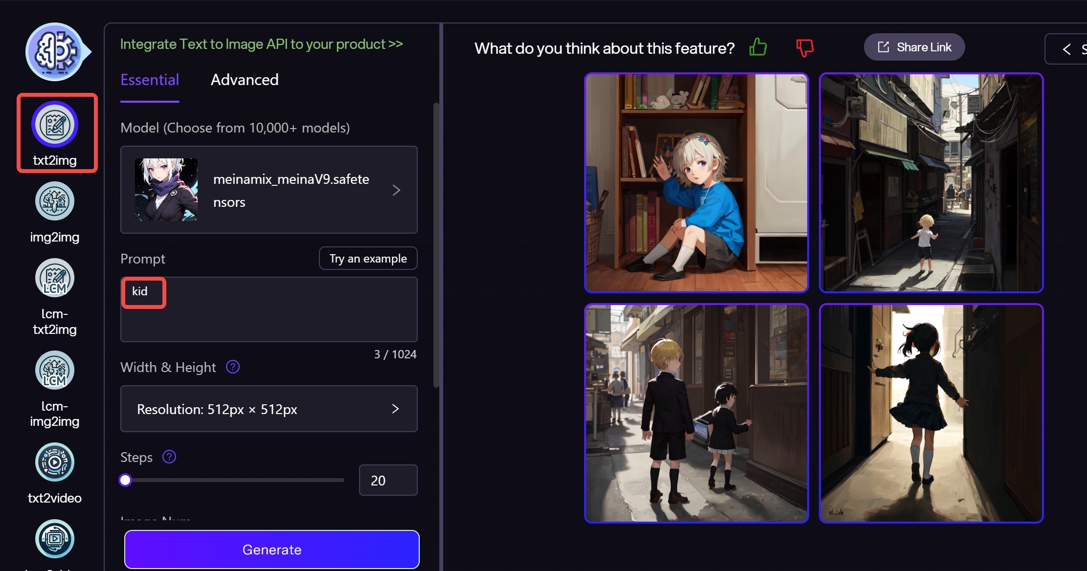Select the img2img sidebar icon

coord(55,201)
